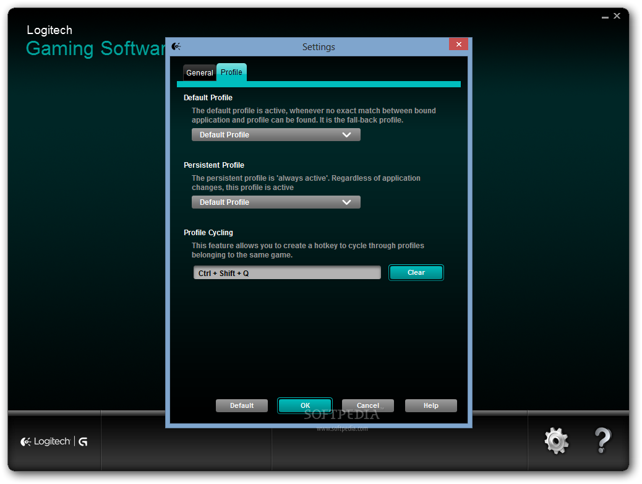Click the question mark help icon
Image resolution: width=642 pixels, height=484 pixels.
point(602,441)
